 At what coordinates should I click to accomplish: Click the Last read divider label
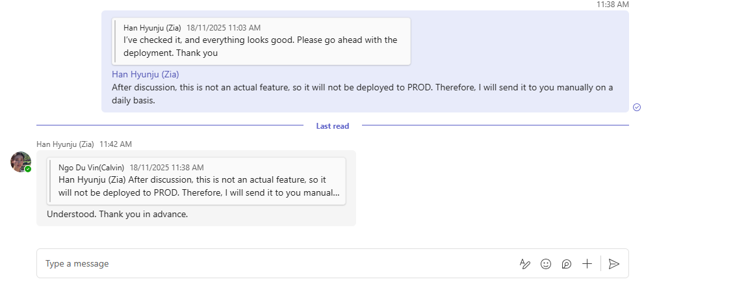pyautogui.click(x=332, y=126)
